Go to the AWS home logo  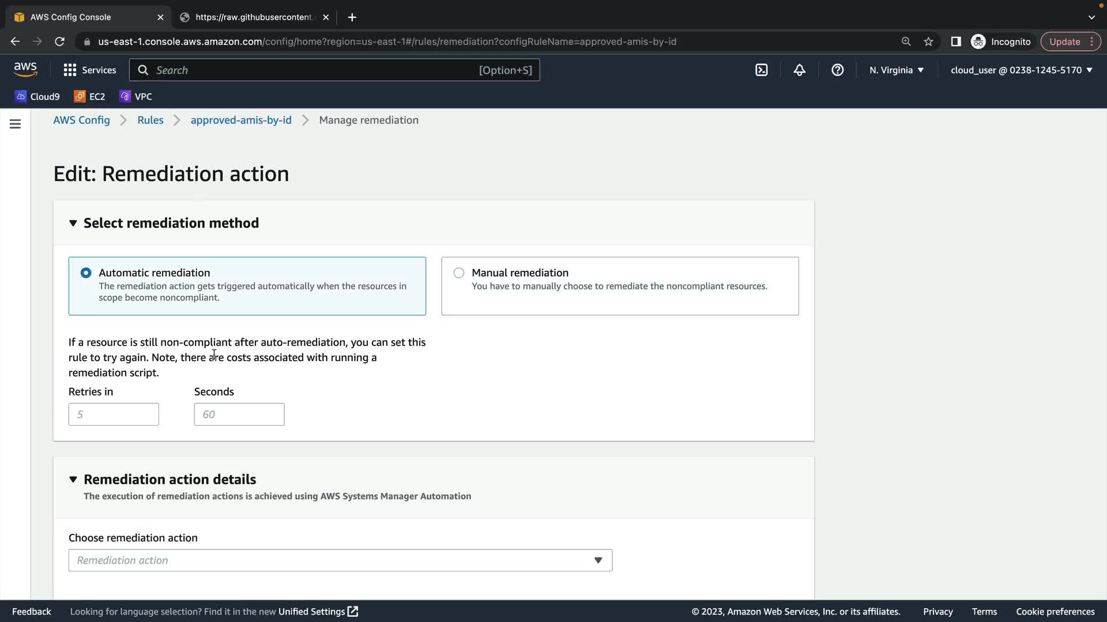tap(25, 70)
